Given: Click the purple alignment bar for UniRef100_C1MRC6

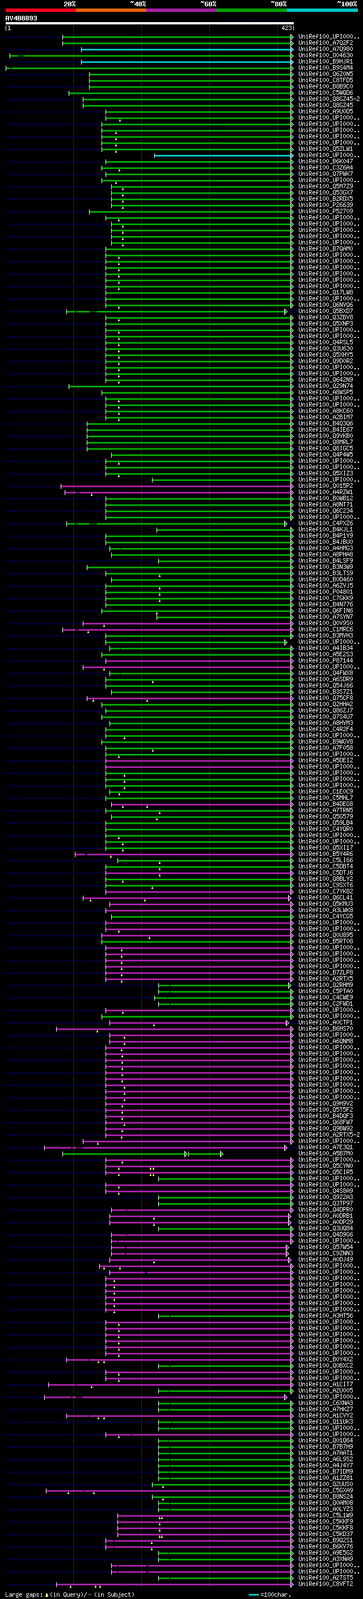Looking at the screenshot, I should 178,630.
